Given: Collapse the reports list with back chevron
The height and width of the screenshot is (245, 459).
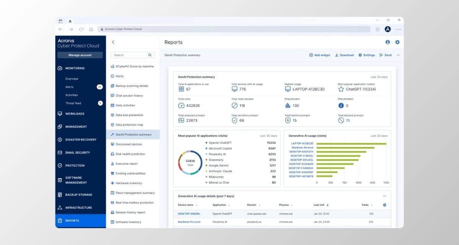Looking at the screenshot, I should [113, 42].
